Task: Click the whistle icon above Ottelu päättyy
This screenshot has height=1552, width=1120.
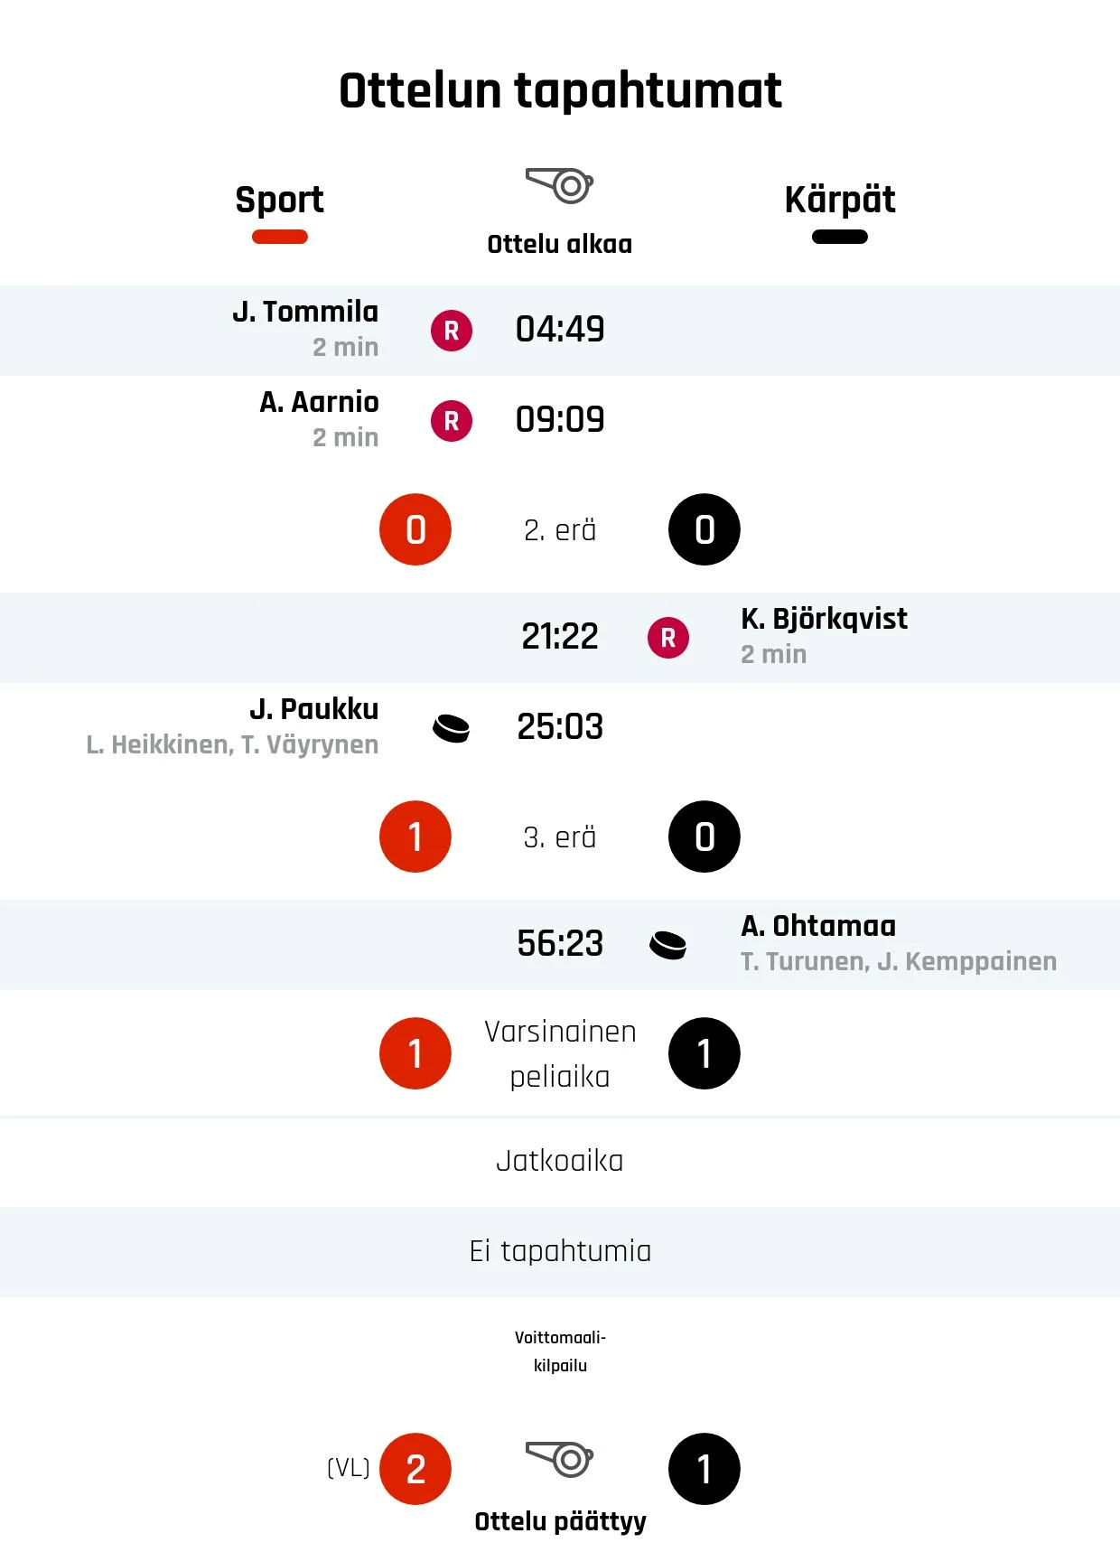Action: pyautogui.click(x=559, y=1459)
